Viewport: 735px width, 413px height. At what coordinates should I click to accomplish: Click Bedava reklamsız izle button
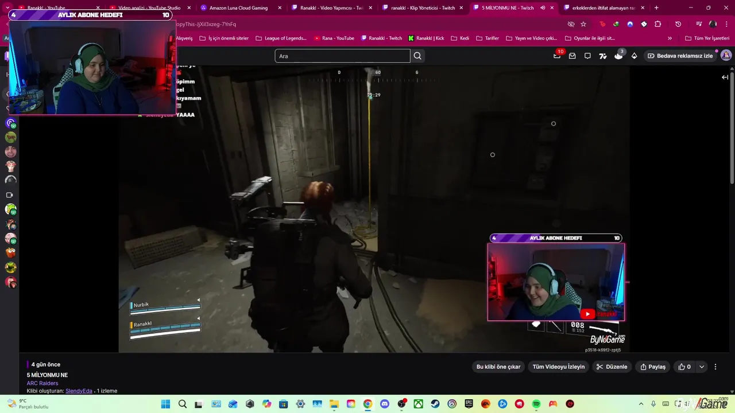tap(680, 56)
